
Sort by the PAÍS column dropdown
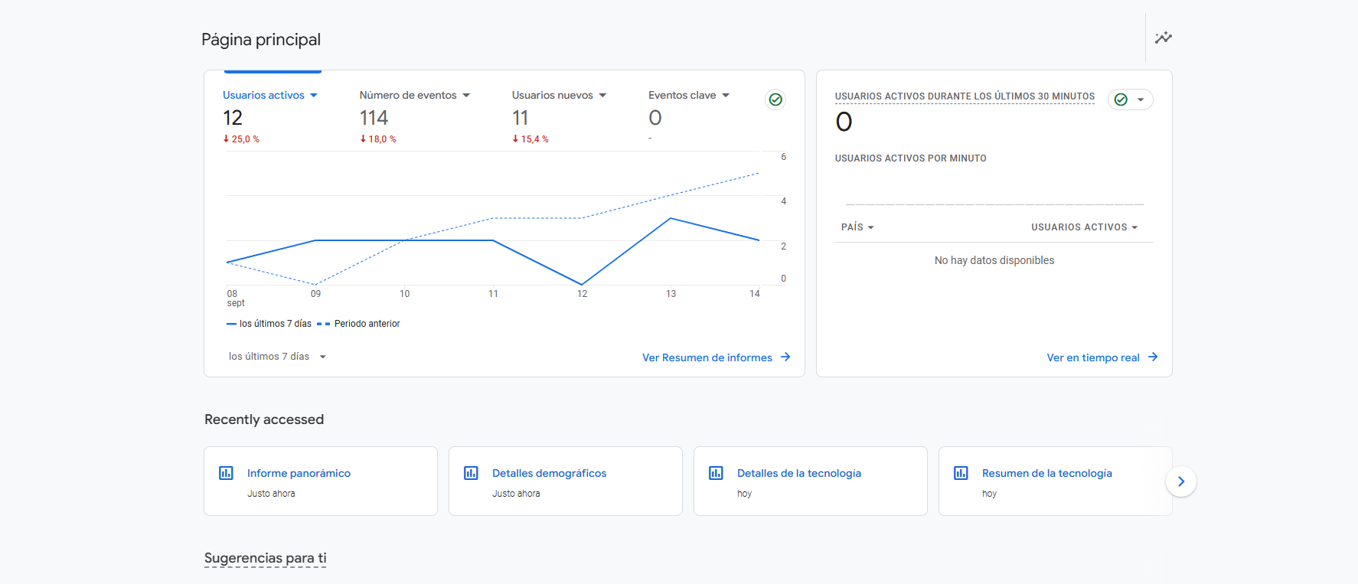(857, 227)
